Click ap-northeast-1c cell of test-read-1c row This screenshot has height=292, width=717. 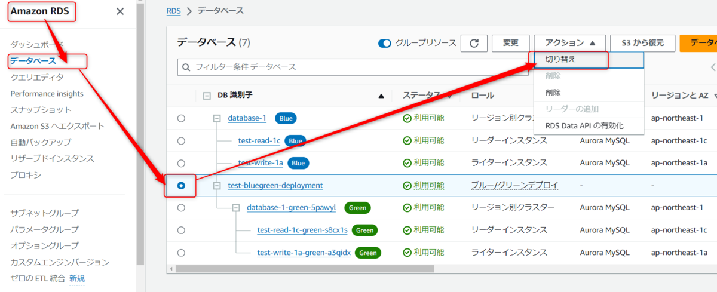[x=679, y=141]
